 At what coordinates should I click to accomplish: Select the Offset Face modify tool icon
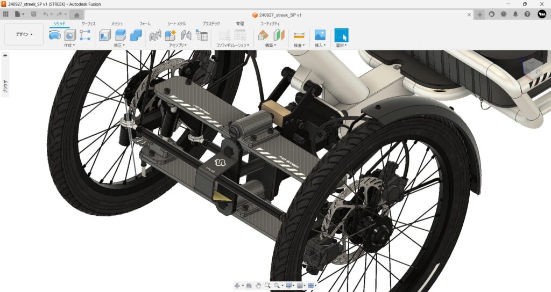coord(120,35)
